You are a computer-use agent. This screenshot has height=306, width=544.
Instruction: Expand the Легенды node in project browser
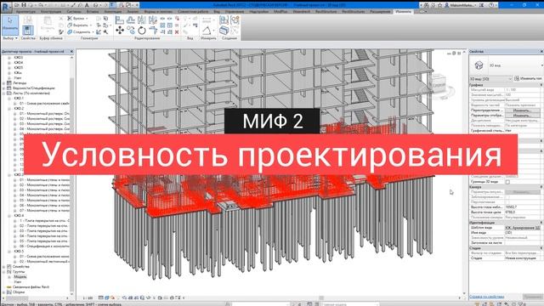tap(3, 83)
